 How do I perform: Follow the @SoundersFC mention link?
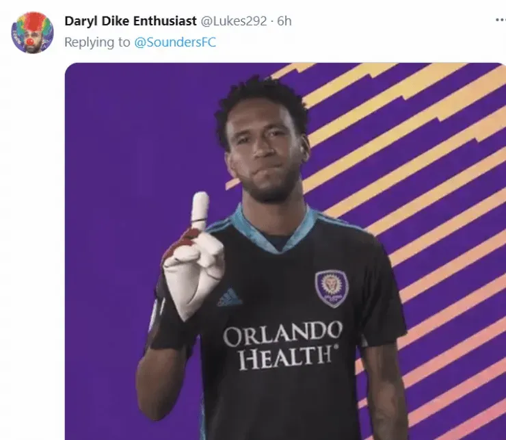click(175, 42)
